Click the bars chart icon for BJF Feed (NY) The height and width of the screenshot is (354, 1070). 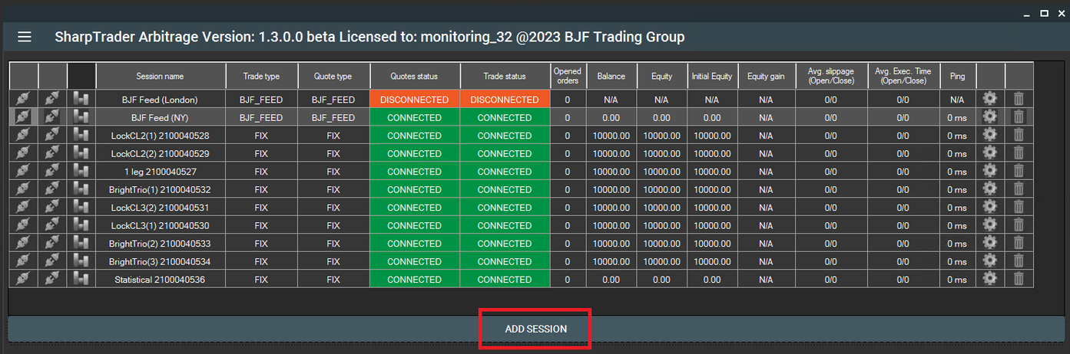pos(81,118)
